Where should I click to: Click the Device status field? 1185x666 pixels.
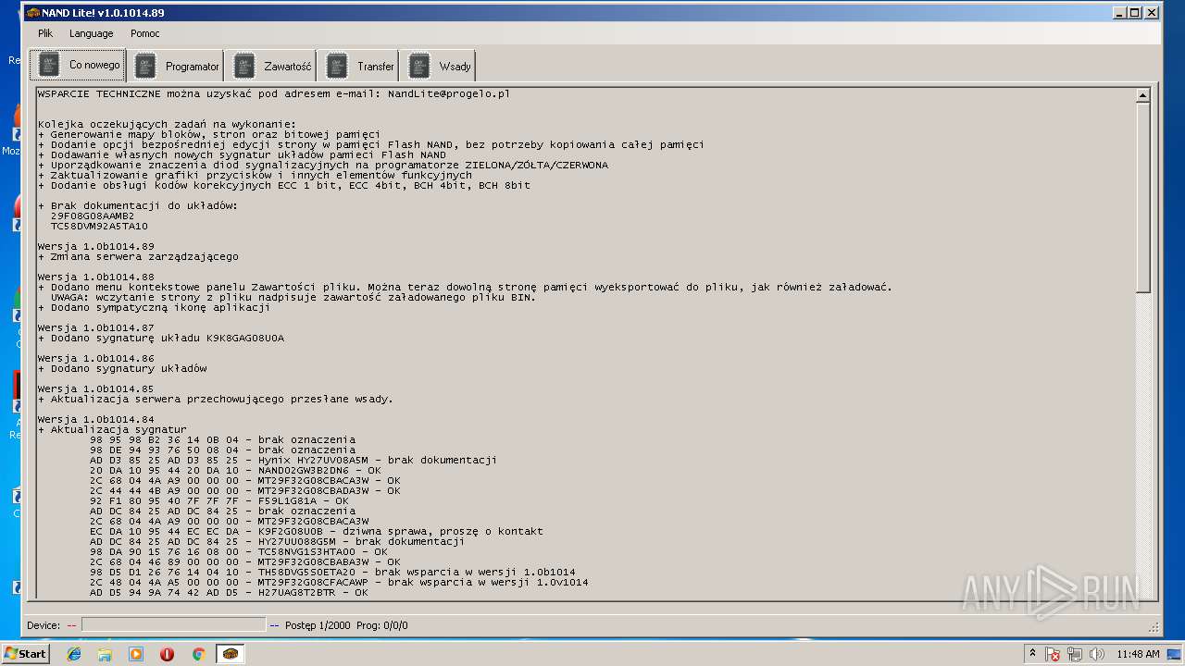tap(173, 625)
